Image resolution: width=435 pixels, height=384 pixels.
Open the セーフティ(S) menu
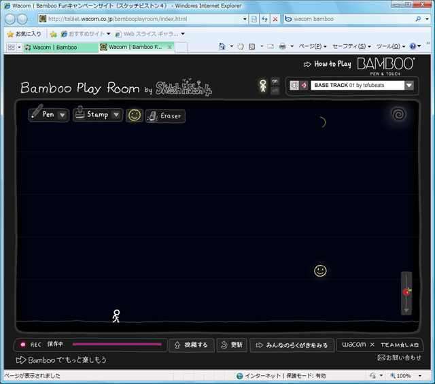(351, 46)
